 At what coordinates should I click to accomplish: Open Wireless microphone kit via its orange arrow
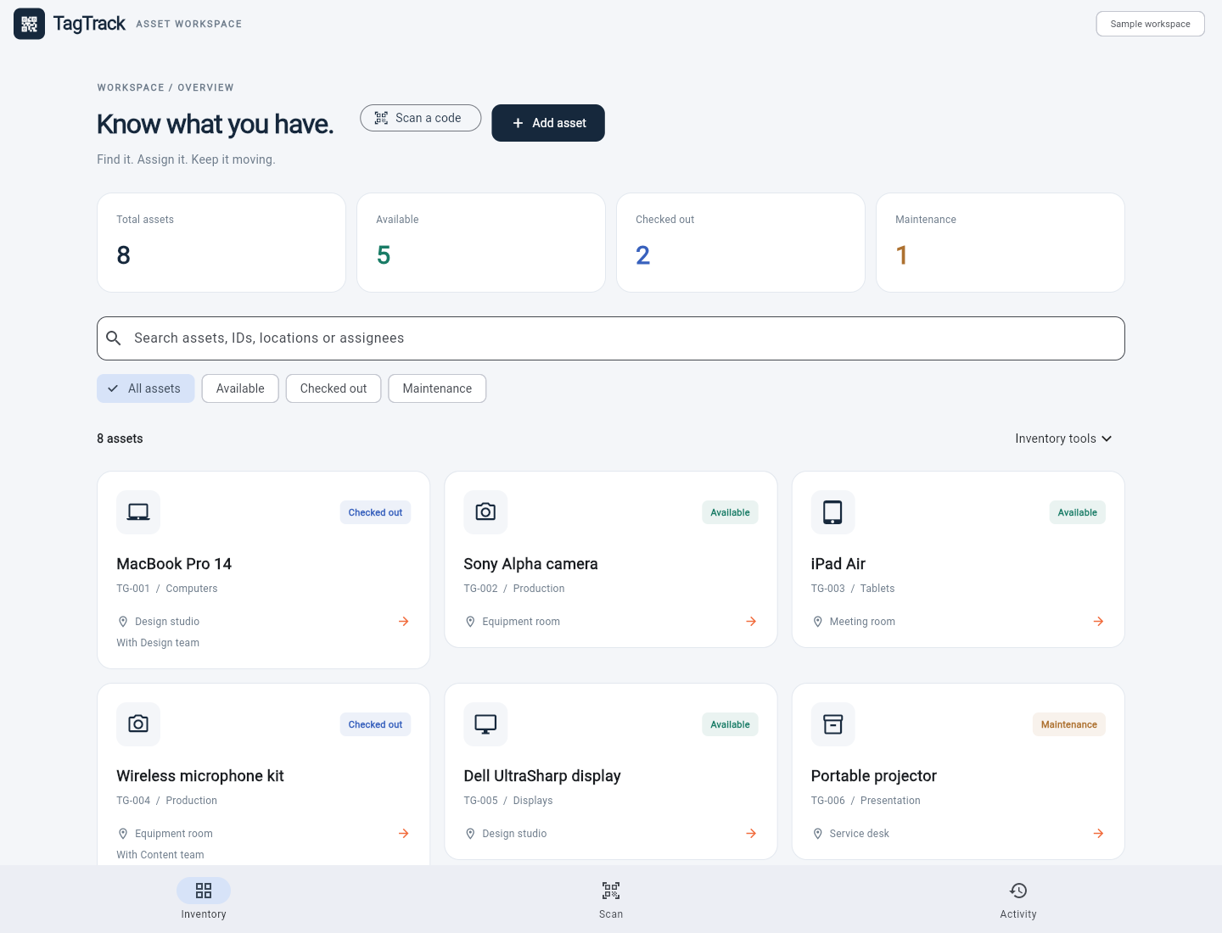tap(404, 834)
